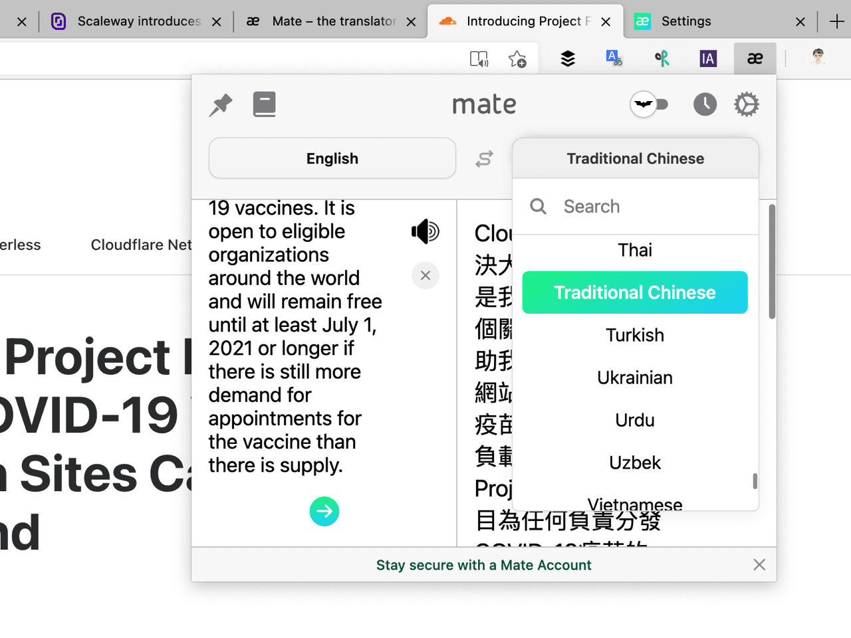The height and width of the screenshot is (638, 851).
Task: Open translation history clock icon
Action: pyautogui.click(x=705, y=104)
